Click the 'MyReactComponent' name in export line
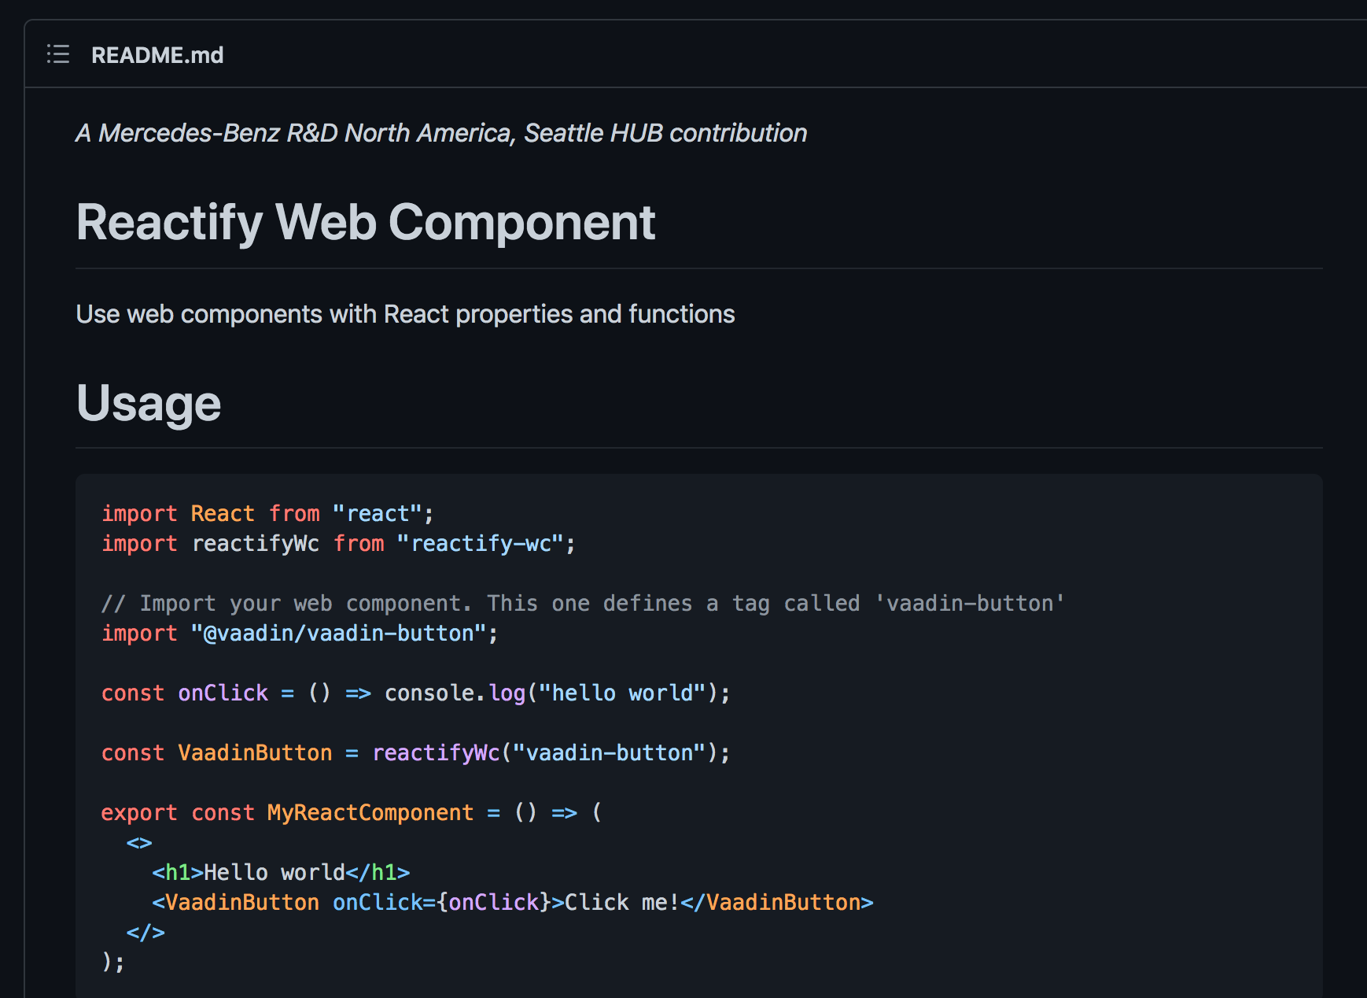 click(370, 813)
